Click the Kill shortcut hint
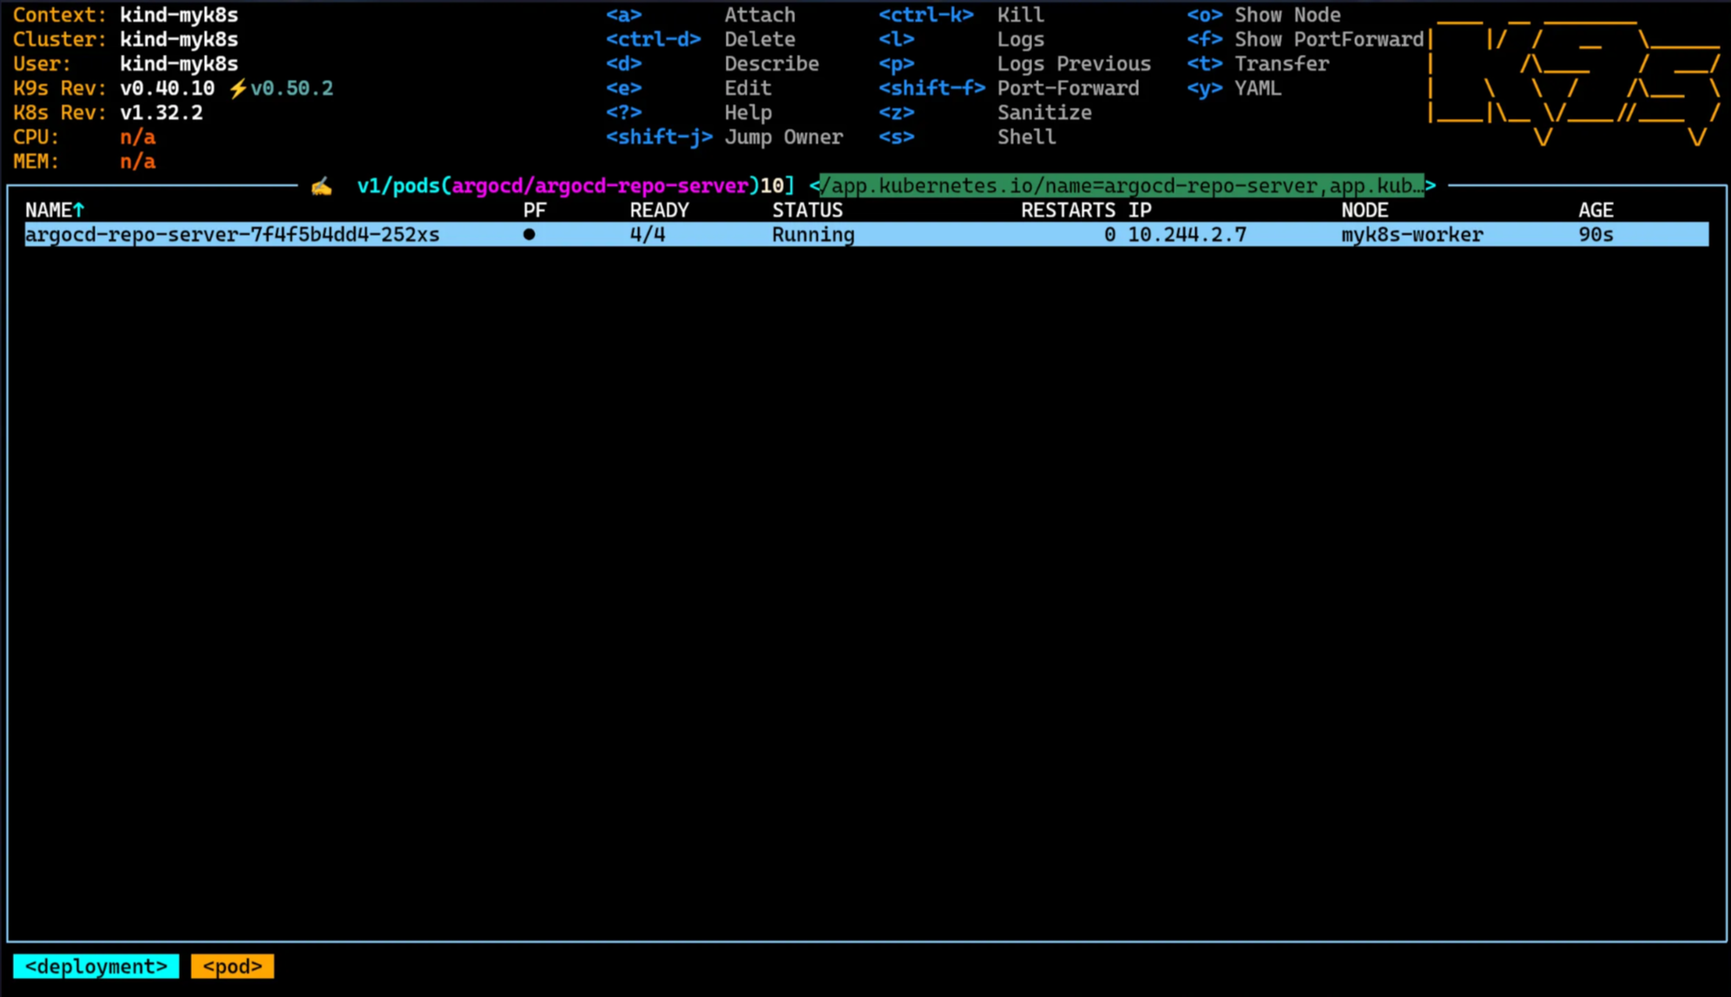Viewport: 1731px width, 997px height. [1021, 15]
